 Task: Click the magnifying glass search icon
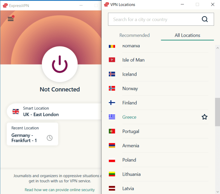(205, 19)
